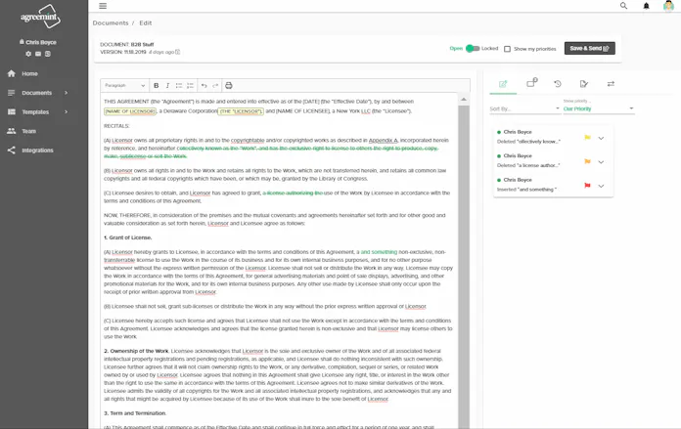Viewport: 681px width, 429px height.
Task: Open Integrations in the sidebar
Action: [x=38, y=150]
